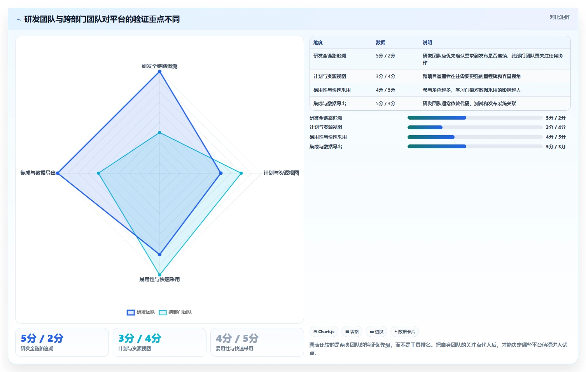The height and width of the screenshot is (372, 586).
Task: Click the 研发团队 data point at 计划与资源视图
Action: tap(221, 173)
